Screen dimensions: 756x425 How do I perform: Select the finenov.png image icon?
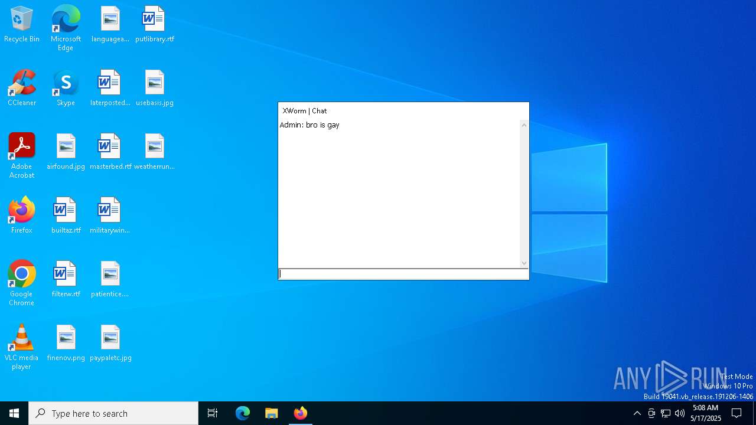click(x=66, y=344)
